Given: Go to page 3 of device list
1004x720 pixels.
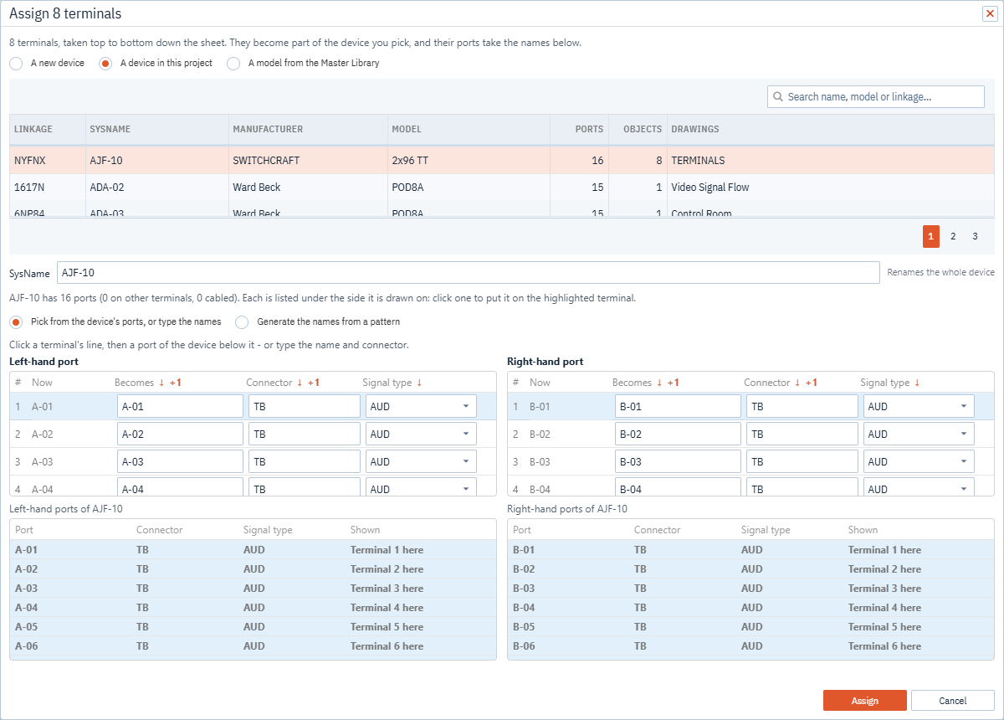Looking at the screenshot, I should (975, 237).
